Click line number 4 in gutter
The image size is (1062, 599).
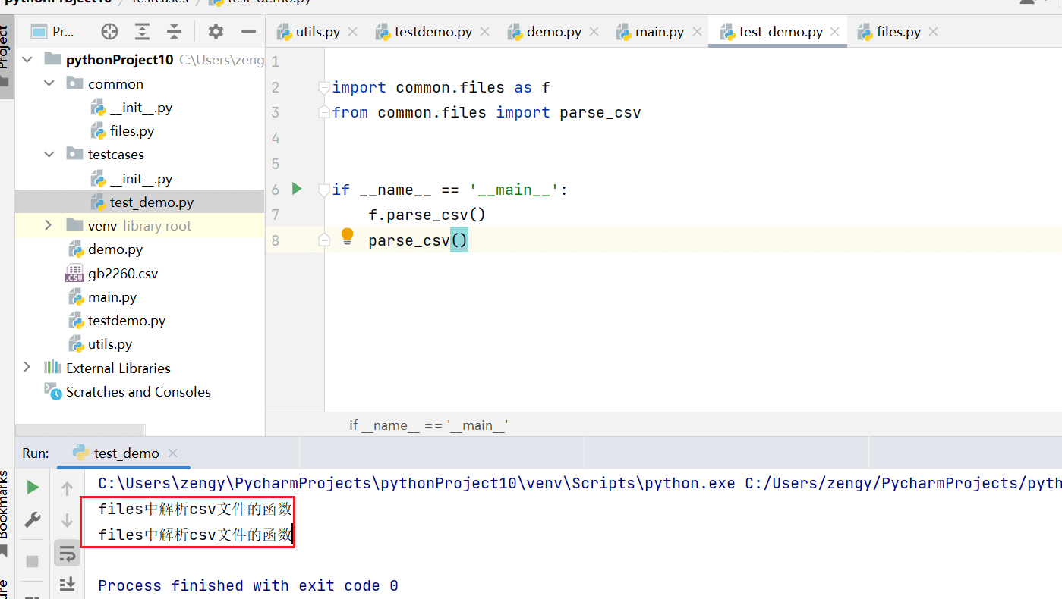pyautogui.click(x=275, y=138)
